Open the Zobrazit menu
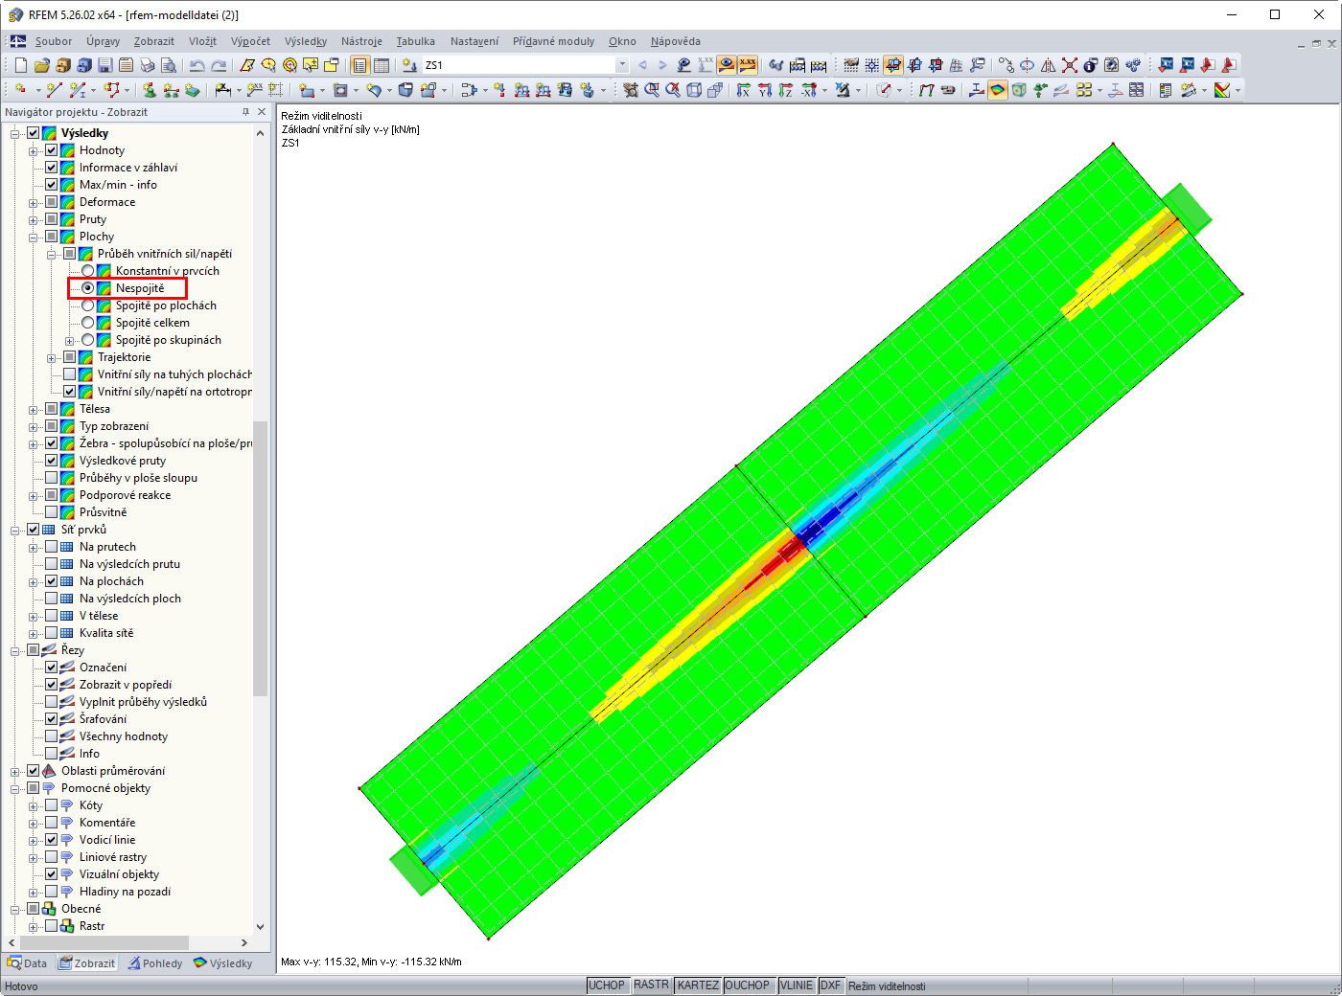The height and width of the screenshot is (996, 1342). coord(154,41)
